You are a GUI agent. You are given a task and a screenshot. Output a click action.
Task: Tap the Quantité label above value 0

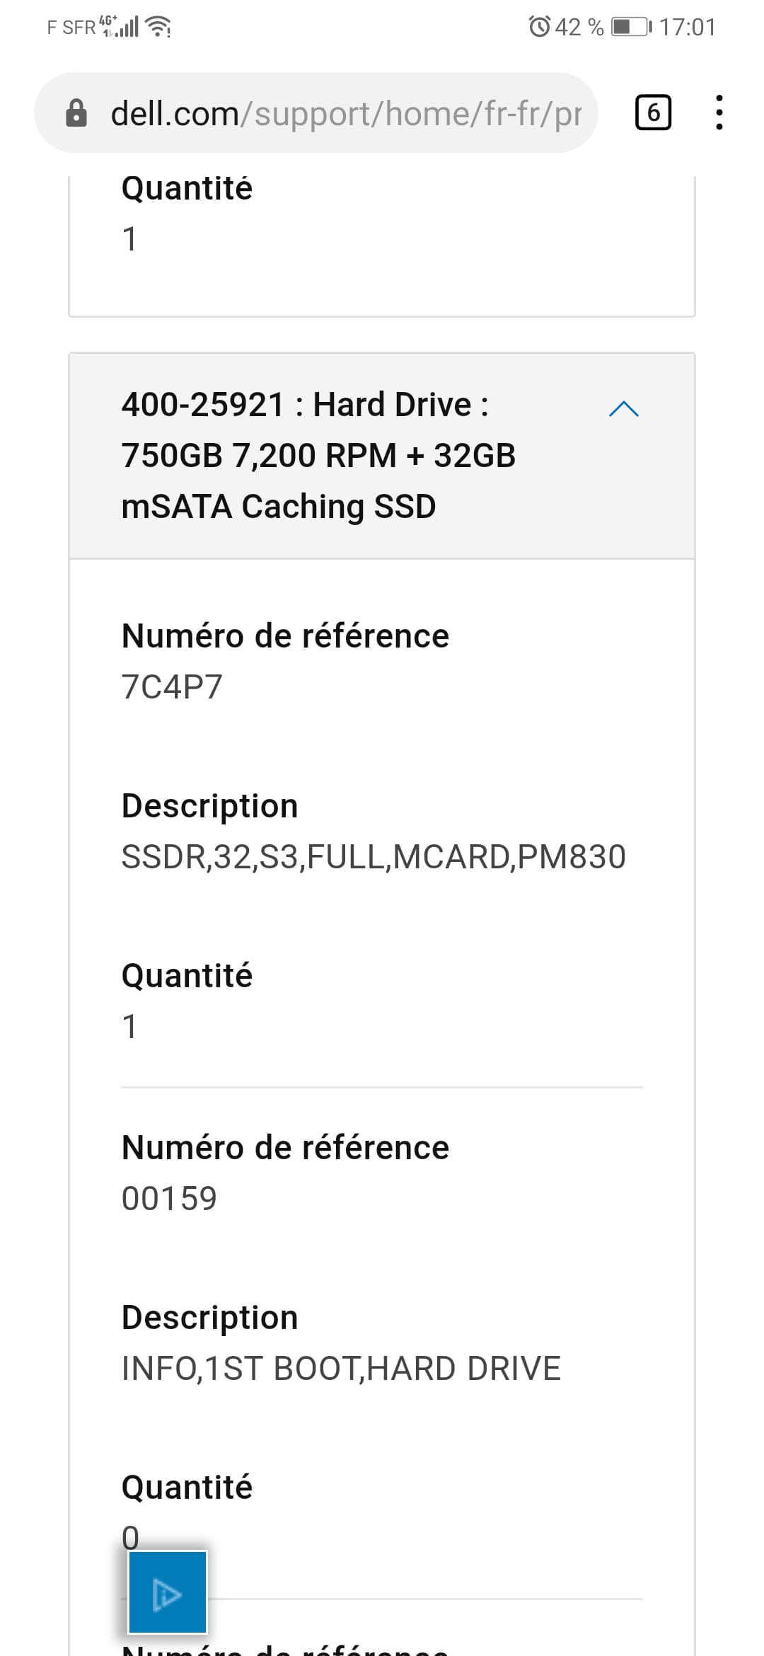(x=187, y=1488)
